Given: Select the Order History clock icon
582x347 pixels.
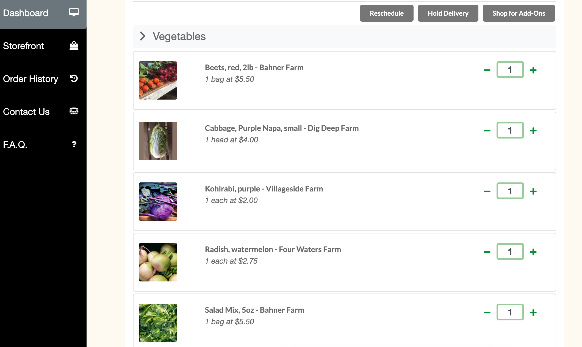Looking at the screenshot, I should pyautogui.click(x=73, y=79).
